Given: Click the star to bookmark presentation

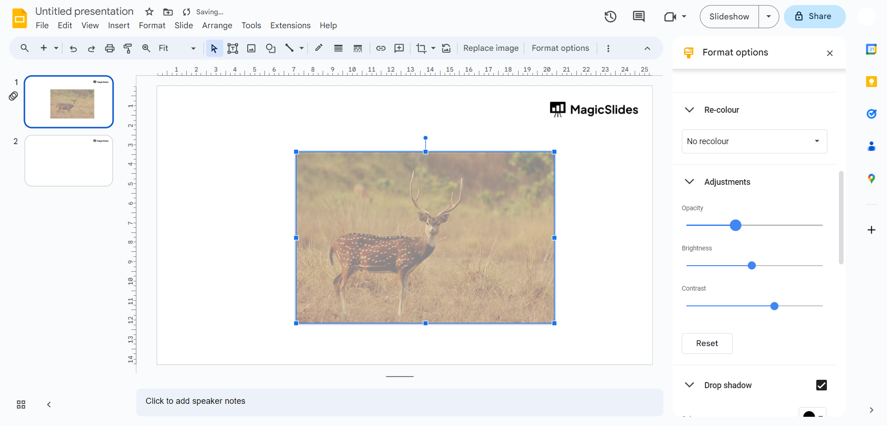Looking at the screenshot, I should pyautogui.click(x=149, y=12).
